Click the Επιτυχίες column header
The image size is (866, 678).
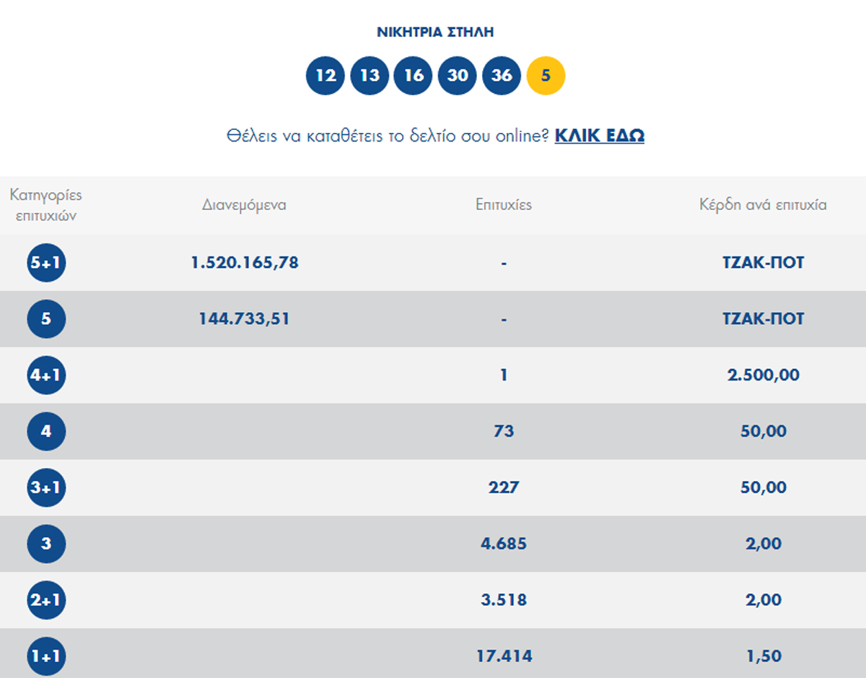tap(504, 205)
